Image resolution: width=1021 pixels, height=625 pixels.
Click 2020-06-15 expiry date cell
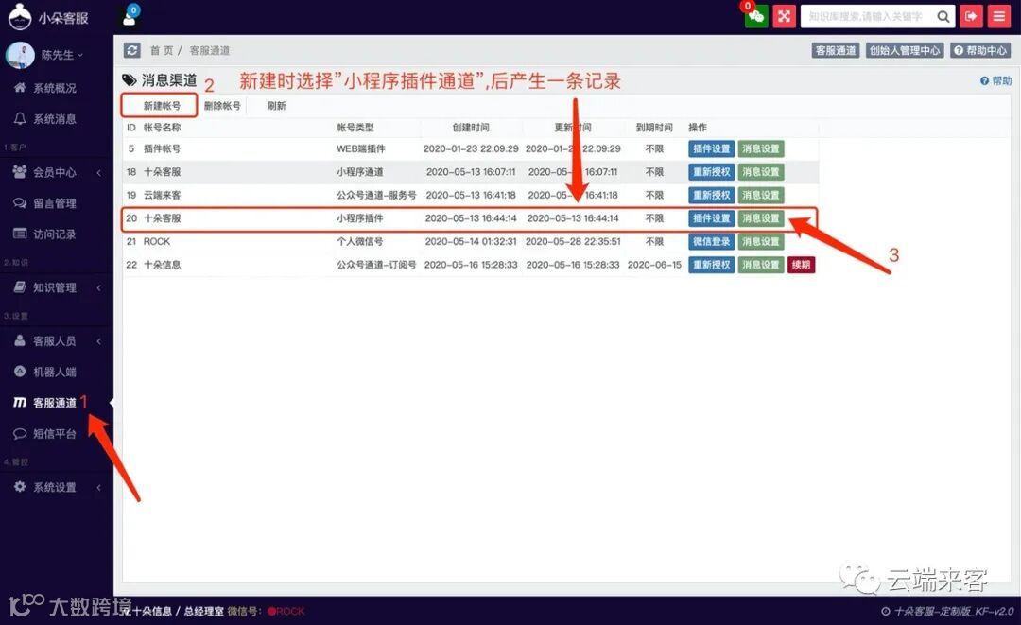(x=654, y=265)
